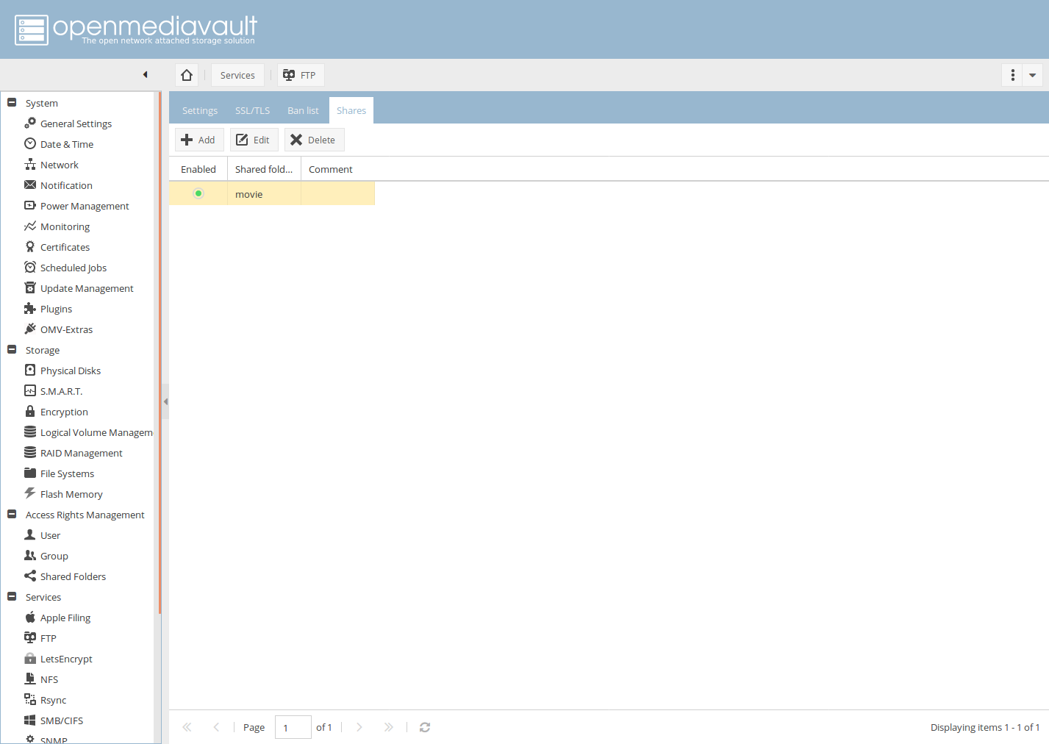The width and height of the screenshot is (1049, 744).
Task: Go to next page of results
Action: click(x=359, y=727)
